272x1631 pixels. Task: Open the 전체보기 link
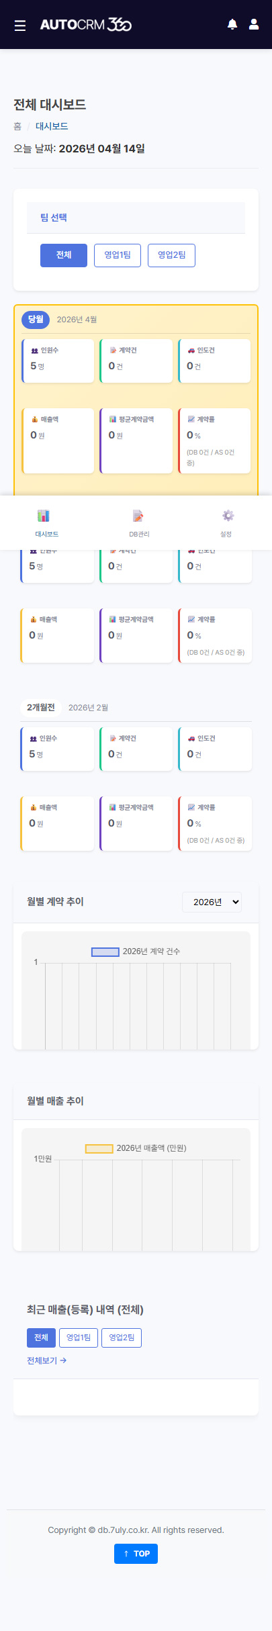point(46,1360)
